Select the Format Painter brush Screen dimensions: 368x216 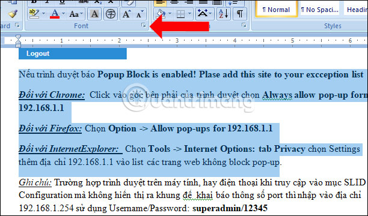click(x=13, y=14)
